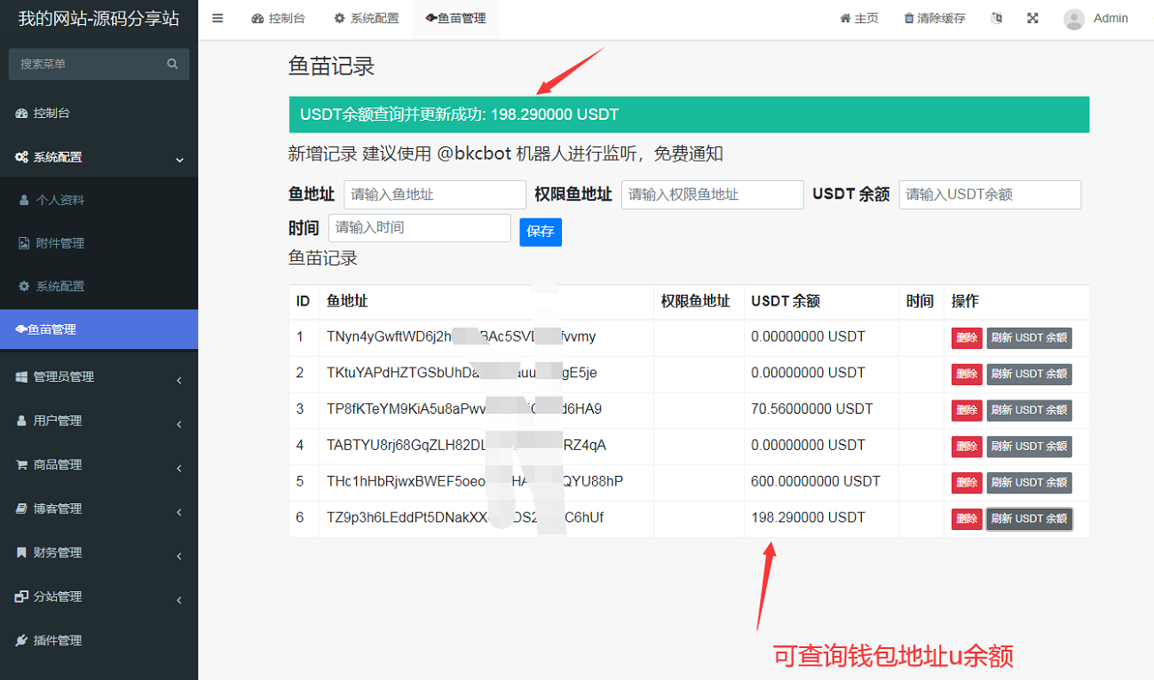
Task: Click the fullscreen expand icon
Action: click(1032, 18)
